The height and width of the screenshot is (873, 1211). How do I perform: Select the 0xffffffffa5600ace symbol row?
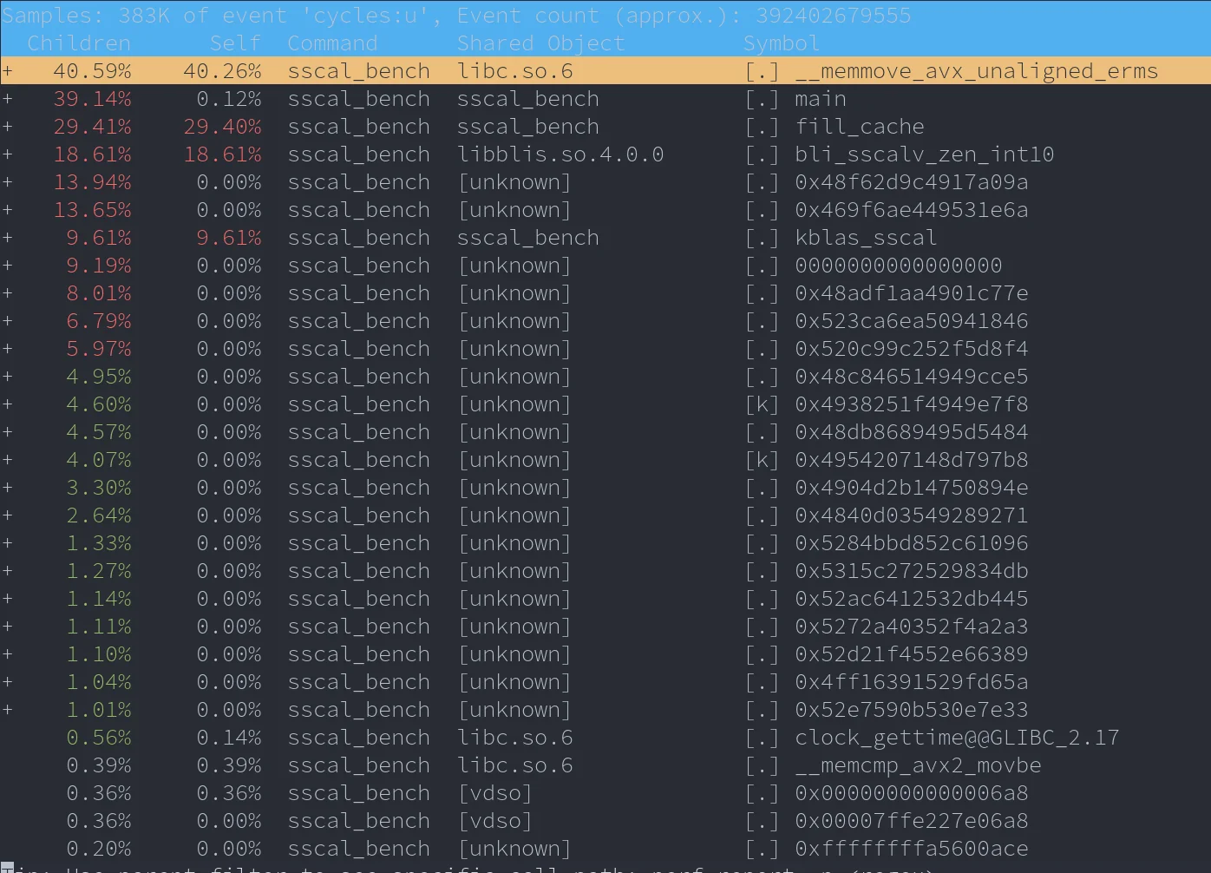coord(911,849)
